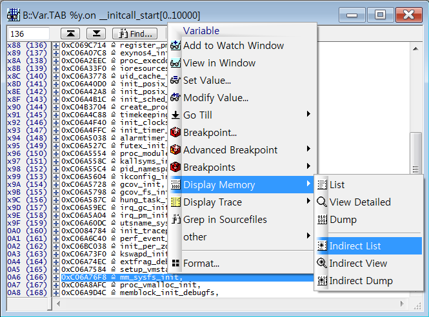This screenshot has height=317, width=429.
Task: Expand the proc_vmalloc_init tree entry
Action: click(56, 285)
